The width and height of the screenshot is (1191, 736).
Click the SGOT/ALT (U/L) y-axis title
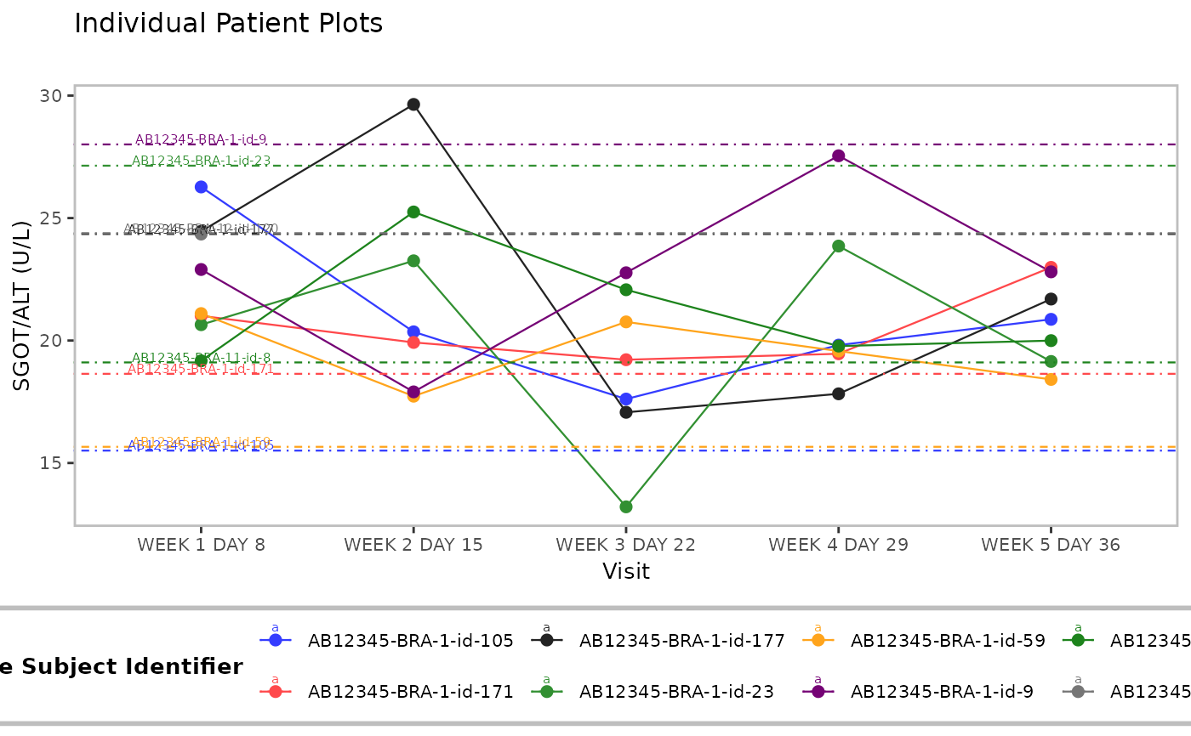coord(23,305)
